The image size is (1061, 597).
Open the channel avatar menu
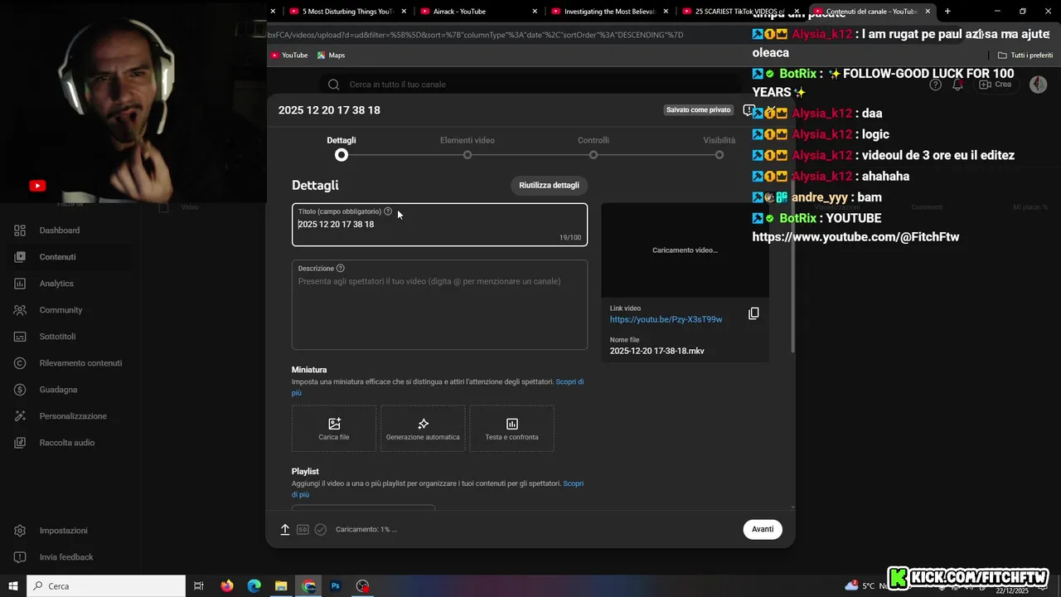1038,85
